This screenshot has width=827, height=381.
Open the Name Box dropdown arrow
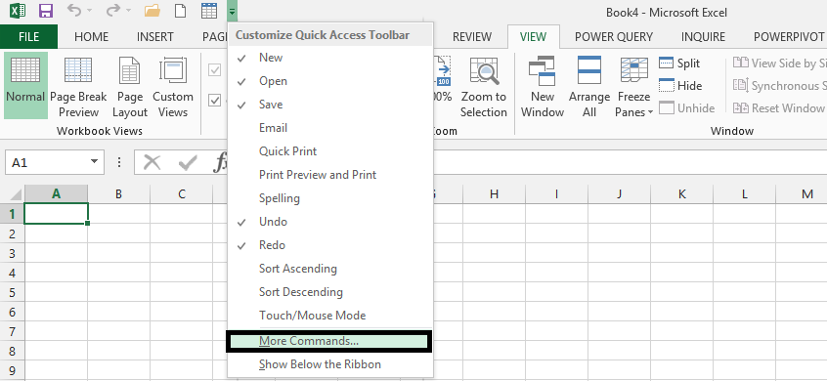95,162
